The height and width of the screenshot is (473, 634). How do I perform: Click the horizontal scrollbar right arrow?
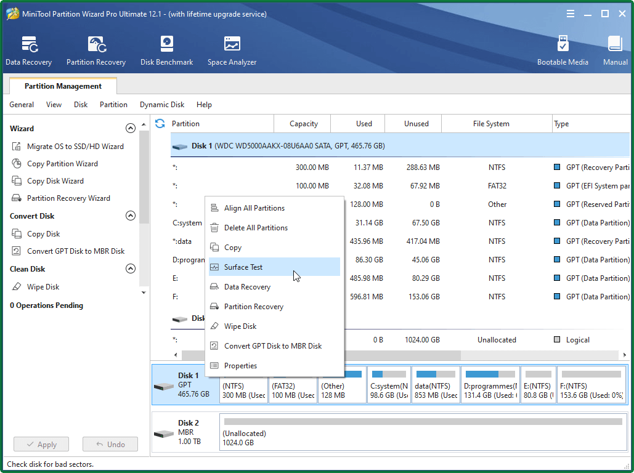[624, 355]
